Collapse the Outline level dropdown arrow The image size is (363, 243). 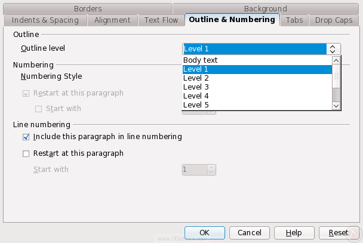pyautogui.click(x=334, y=49)
